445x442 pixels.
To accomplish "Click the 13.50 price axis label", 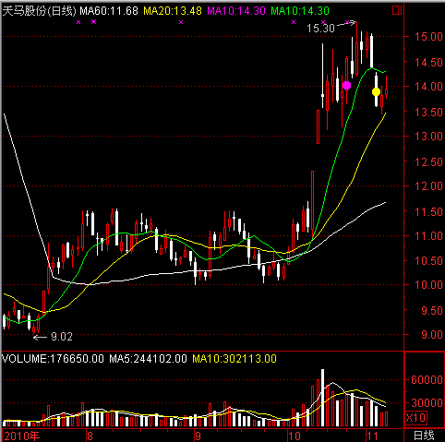I will (428, 113).
